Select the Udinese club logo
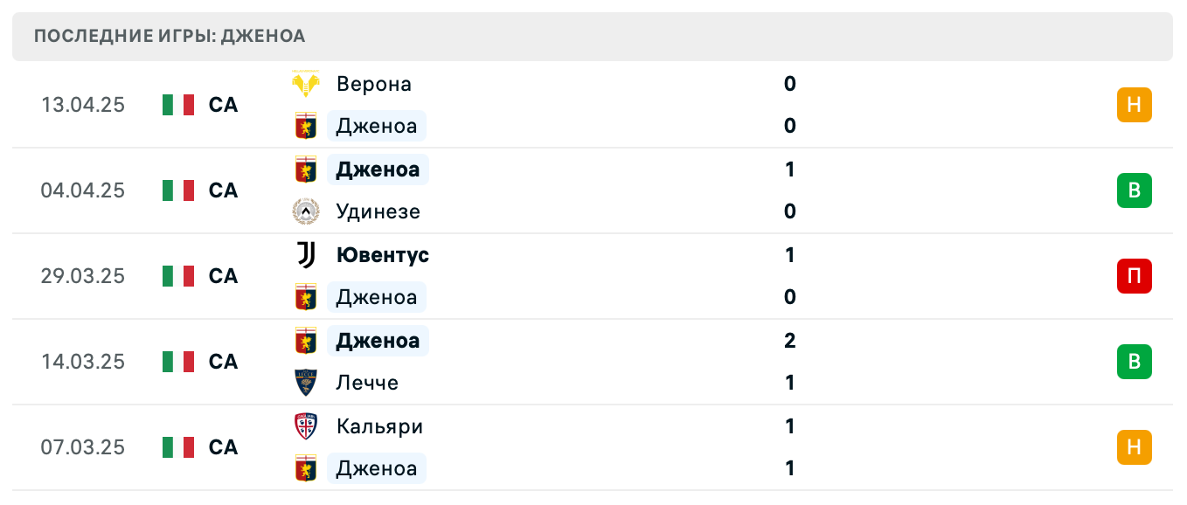Screen dimensions: 1187x505 point(305,211)
